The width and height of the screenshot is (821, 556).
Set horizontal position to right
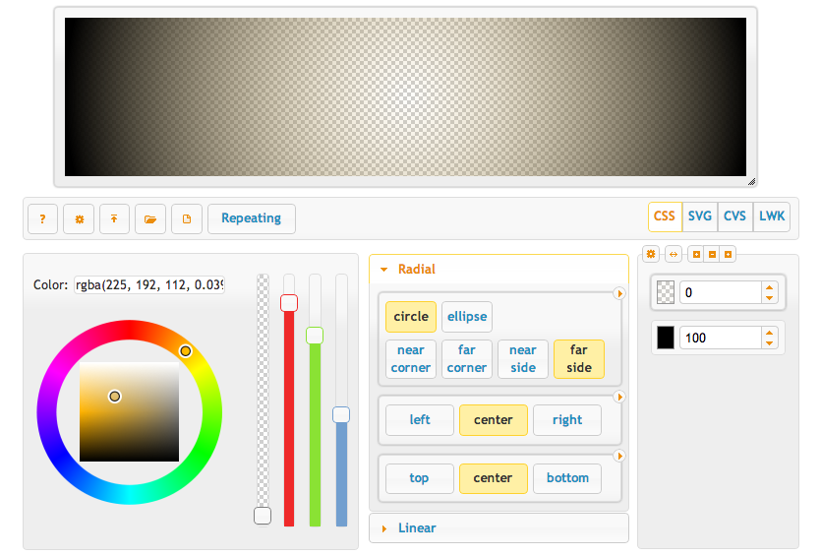tap(567, 420)
